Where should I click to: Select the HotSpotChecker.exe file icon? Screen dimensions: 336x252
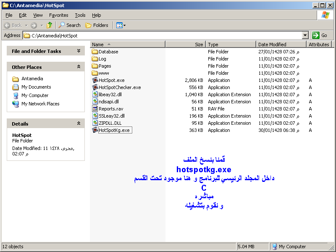click(x=95, y=87)
